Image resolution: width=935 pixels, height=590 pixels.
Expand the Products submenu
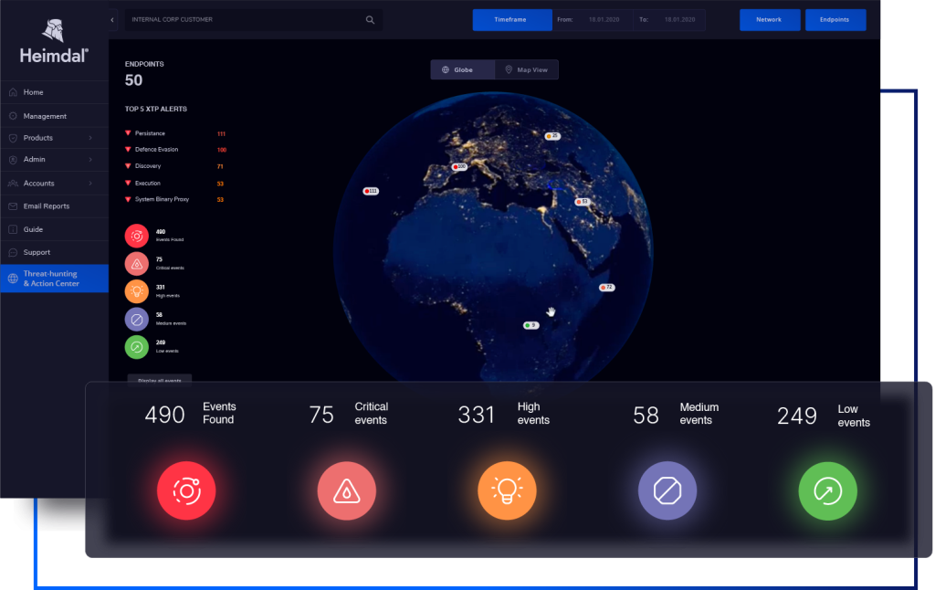pyautogui.click(x=90, y=138)
